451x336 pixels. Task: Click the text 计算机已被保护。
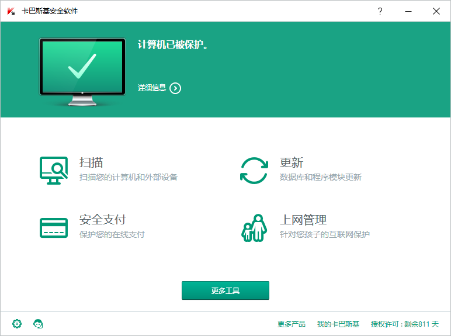173,44
